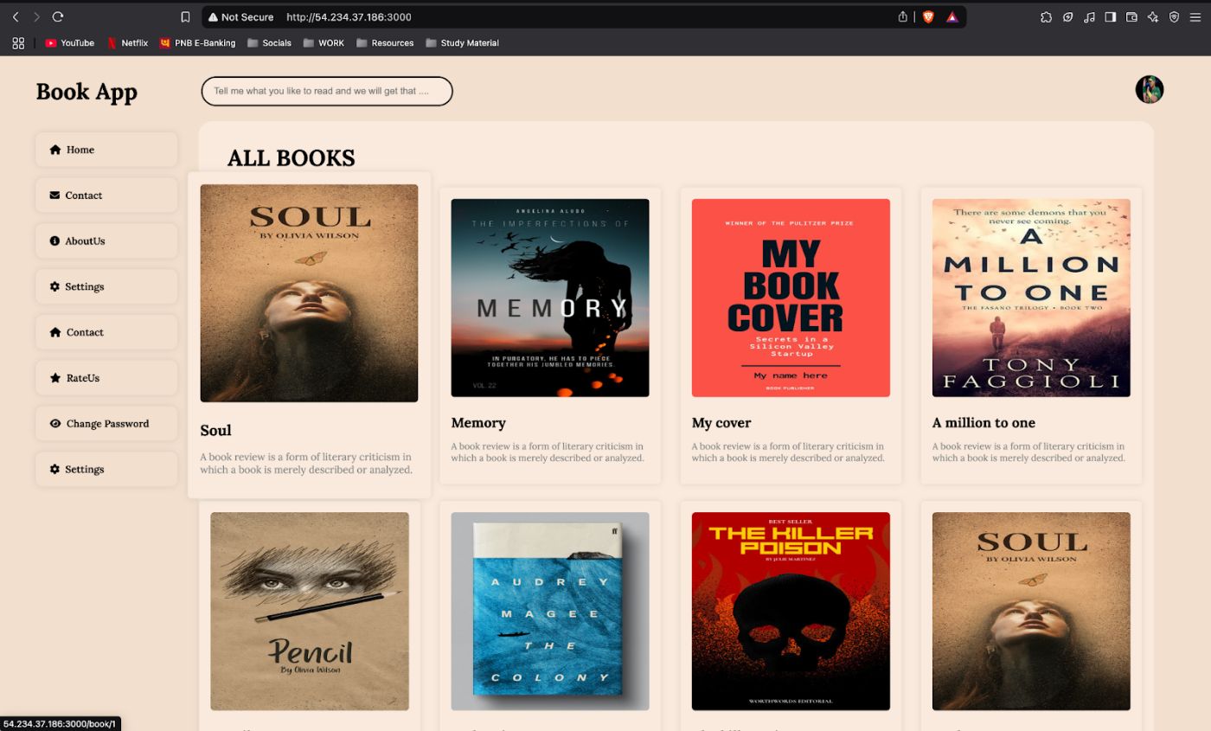
Task: Click the Brave Rewards triangle icon
Action: (951, 16)
